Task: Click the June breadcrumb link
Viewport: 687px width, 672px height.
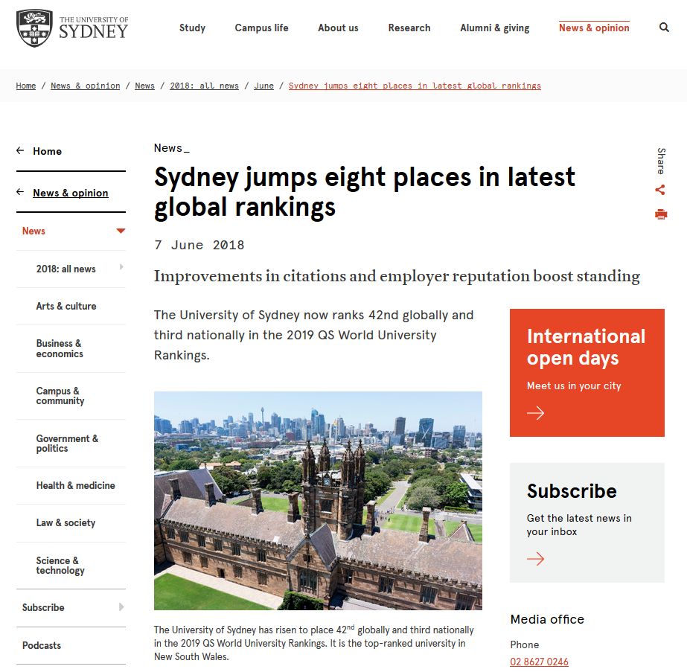Action: click(263, 86)
